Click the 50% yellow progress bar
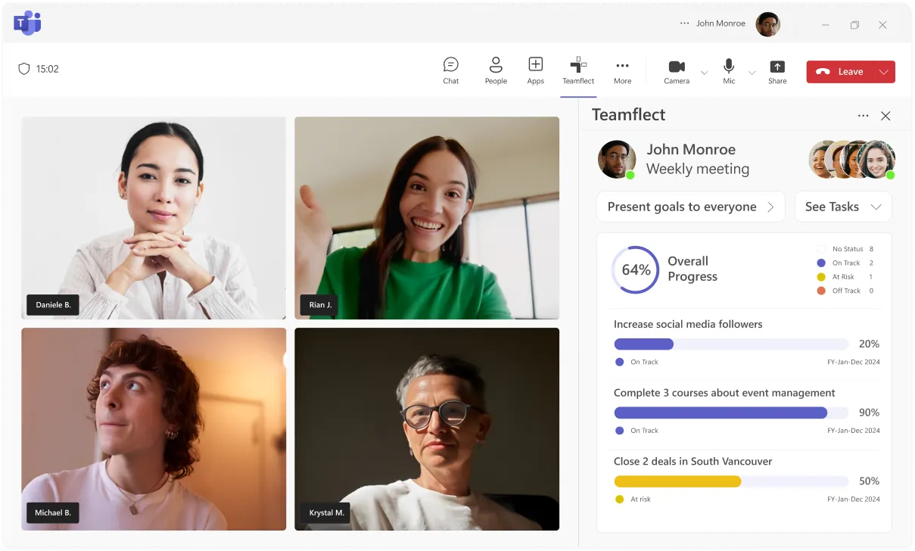Viewport: 915px width, 551px height. [x=731, y=481]
